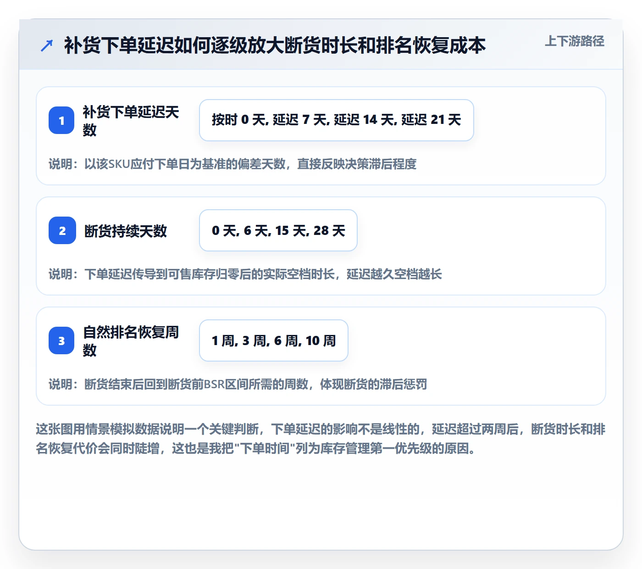The width and height of the screenshot is (642, 569).
Task: Click the 补货下单延迟天数 step heading
Action: 131,121
